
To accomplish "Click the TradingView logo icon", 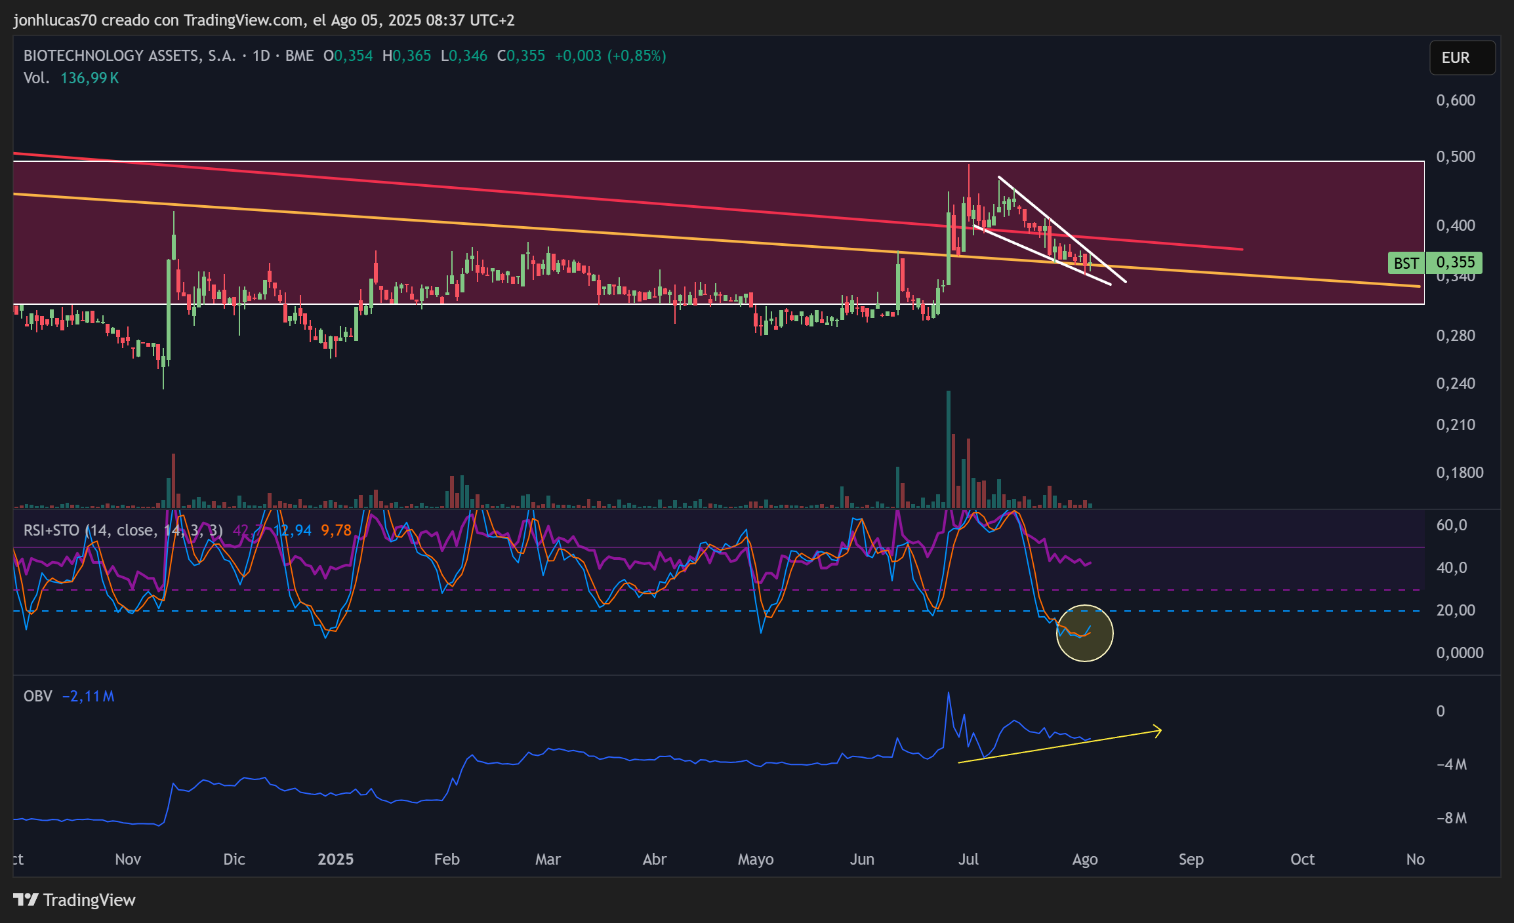I will 26,899.
